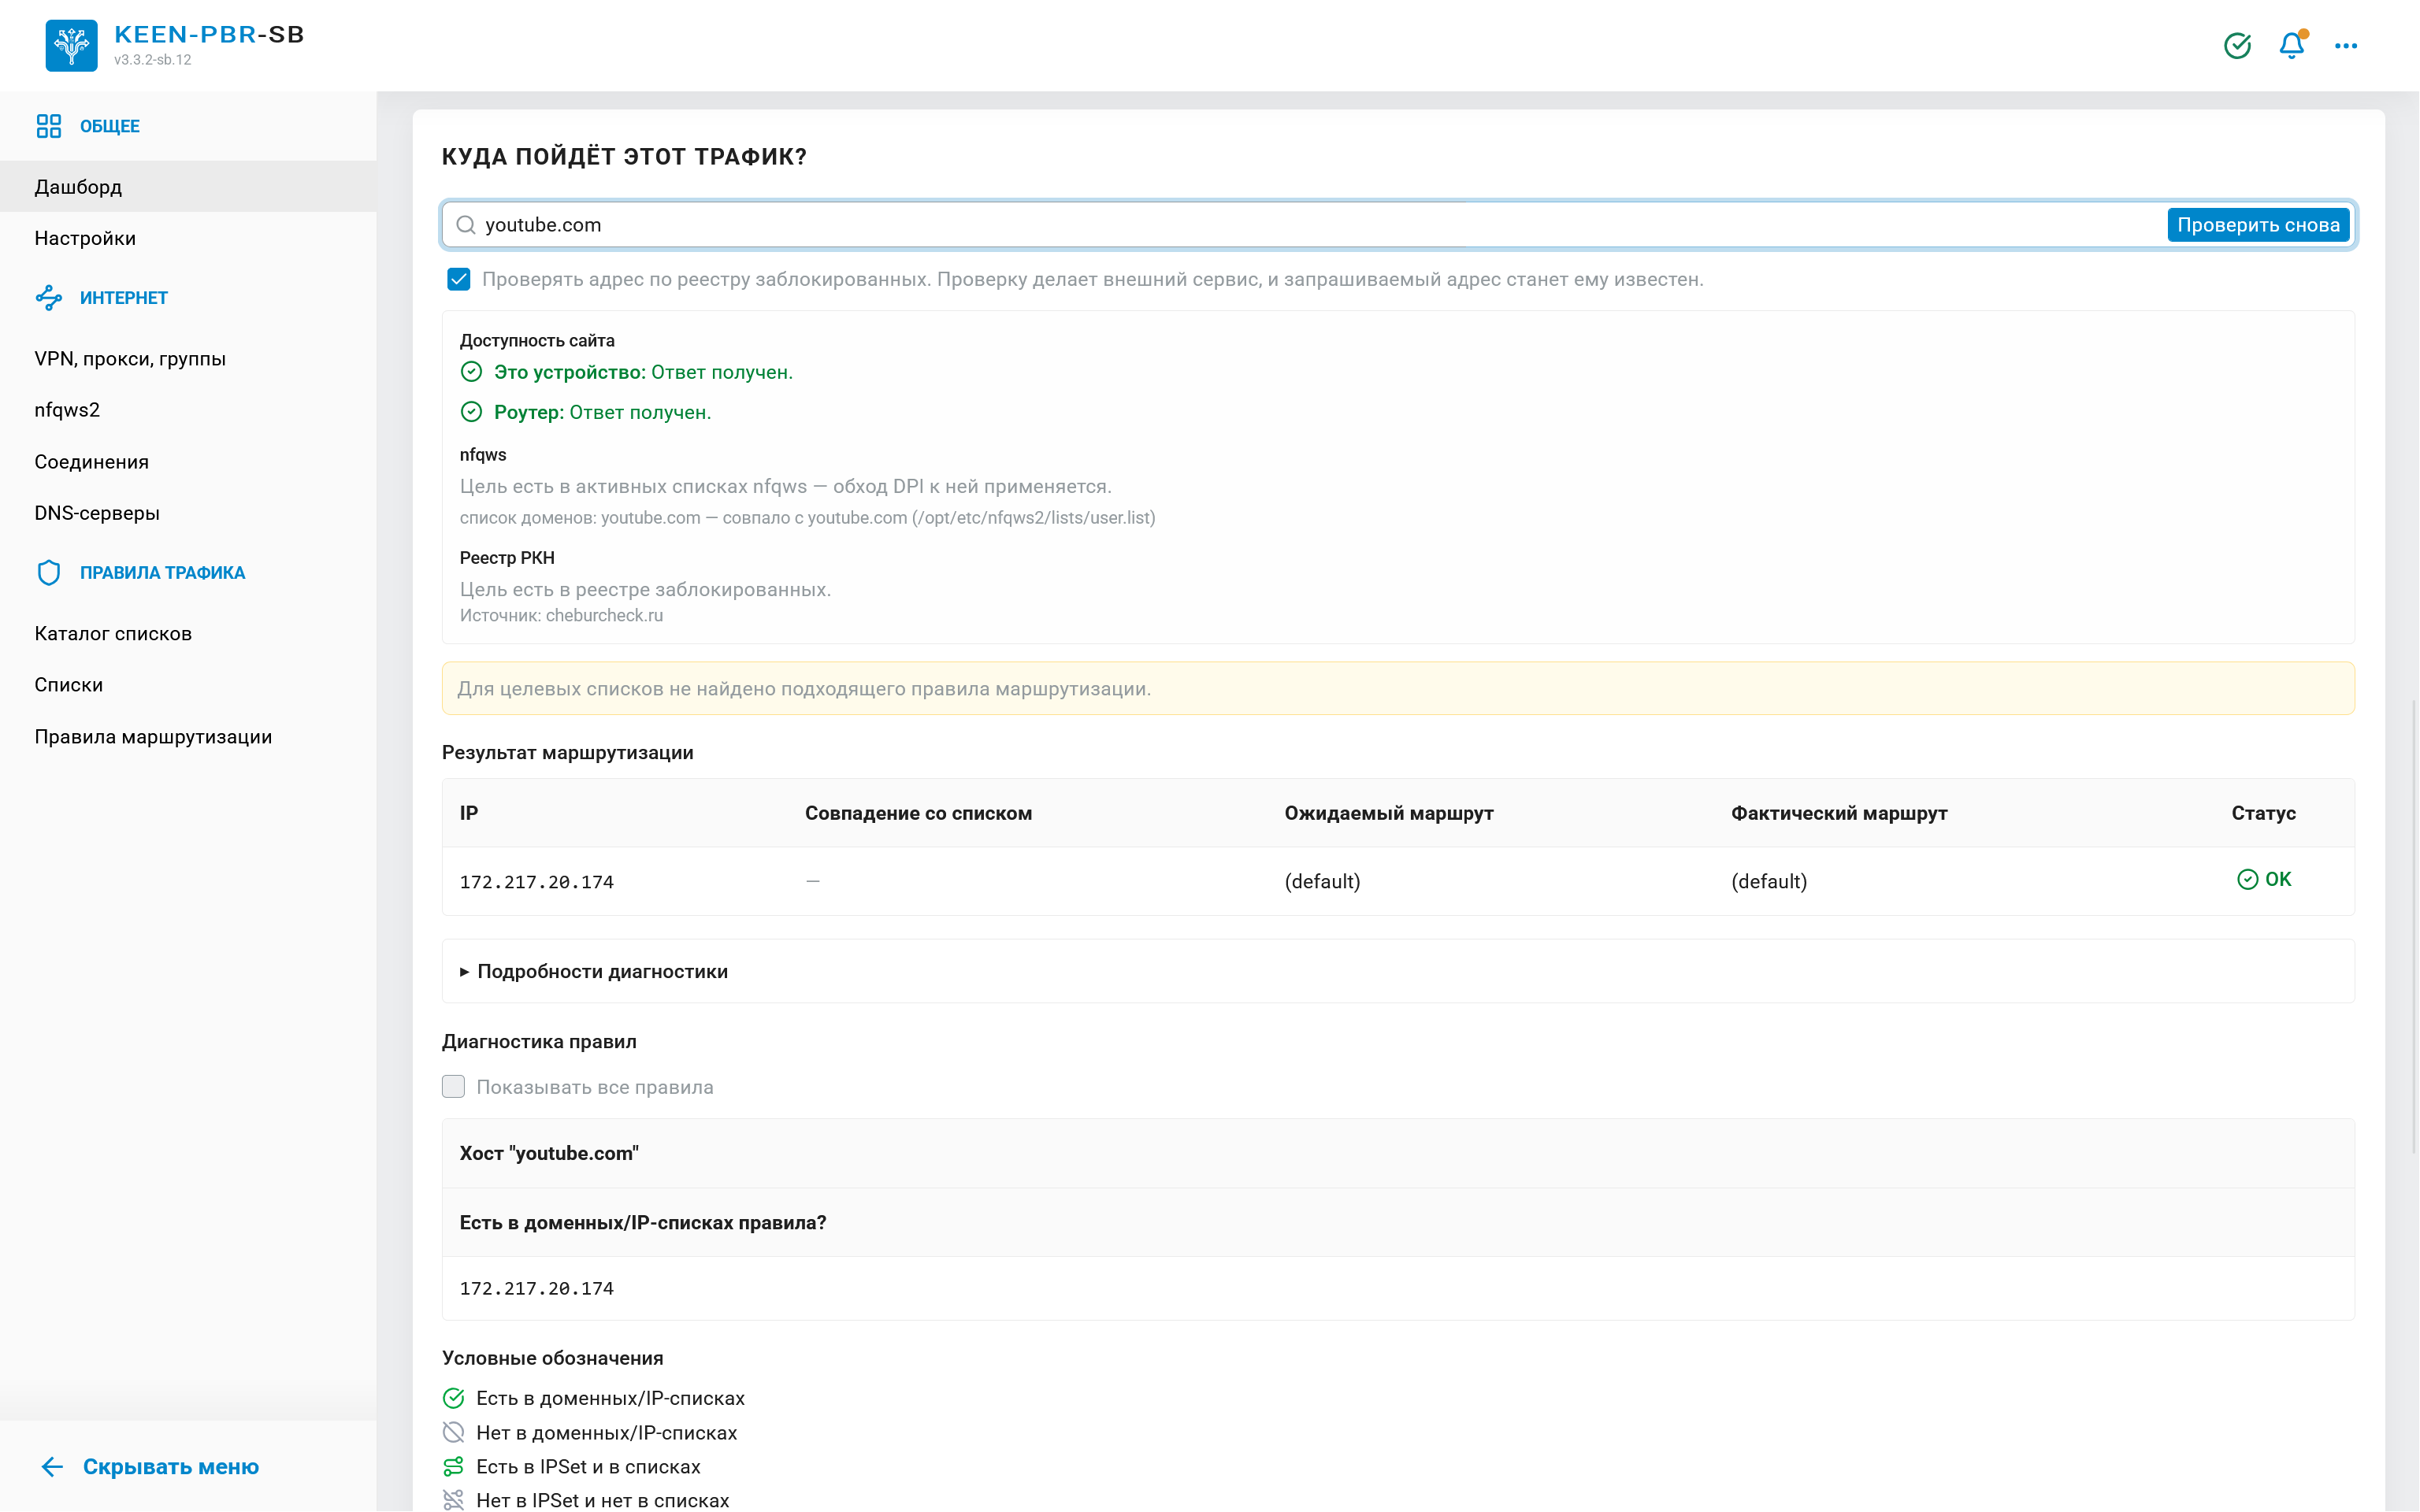Go to DNS-серверы page
The height and width of the screenshot is (1512, 2420).
click(188, 513)
